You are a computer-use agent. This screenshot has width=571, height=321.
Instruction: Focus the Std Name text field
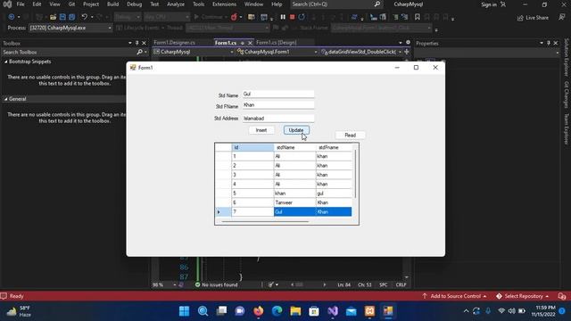pyautogui.click(x=278, y=94)
